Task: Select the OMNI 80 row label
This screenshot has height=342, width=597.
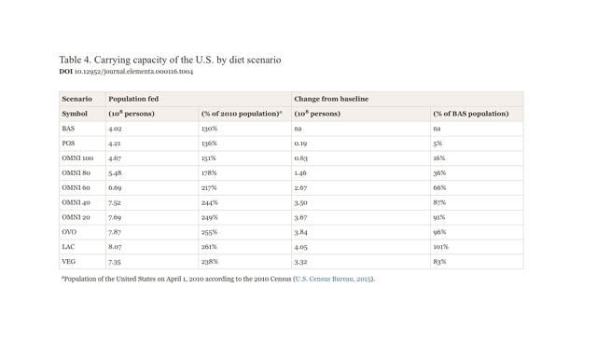Action: tap(76, 173)
